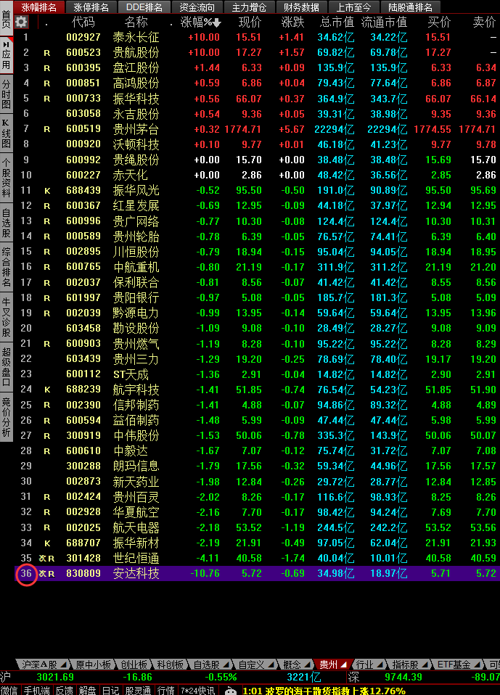Image resolution: width=500 pixels, height=695 pixels.
Task: Open 个股资料 from left sidebar
Action: (x=7, y=177)
